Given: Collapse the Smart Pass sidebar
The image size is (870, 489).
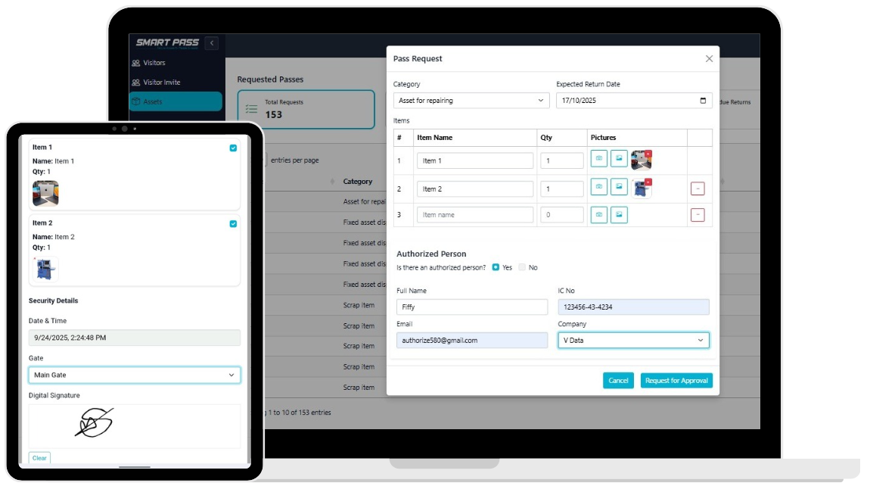Looking at the screenshot, I should (x=211, y=43).
